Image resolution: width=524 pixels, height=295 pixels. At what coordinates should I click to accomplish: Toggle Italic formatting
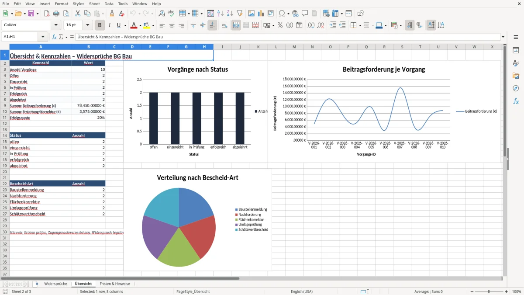109,25
